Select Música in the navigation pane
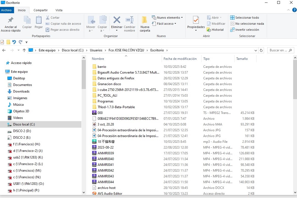 pyautogui.click(x=18, y=105)
